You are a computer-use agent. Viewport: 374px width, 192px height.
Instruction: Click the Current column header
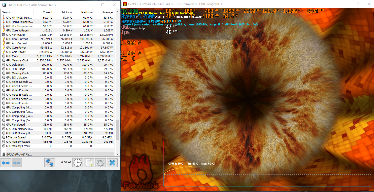click(44, 12)
